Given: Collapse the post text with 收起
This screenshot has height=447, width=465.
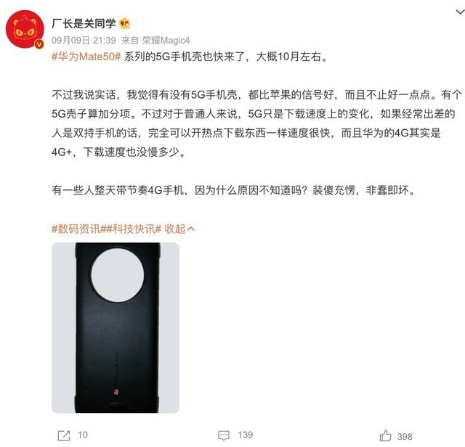Looking at the screenshot, I should (x=175, y=229).
